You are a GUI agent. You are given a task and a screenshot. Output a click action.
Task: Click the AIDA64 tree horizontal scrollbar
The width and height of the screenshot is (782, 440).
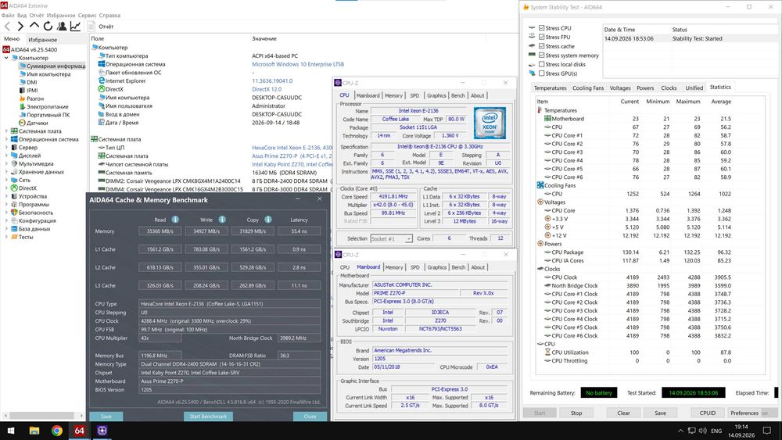point(42,416)
